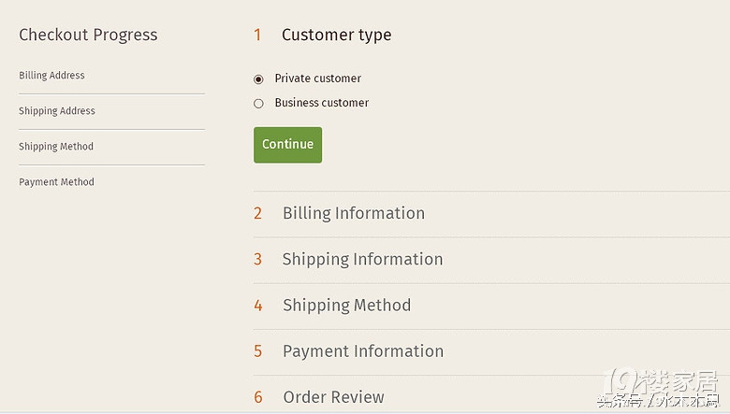Click the step number 3 marker
The width and height of the screenshot is (730, 414).
pyautogui.click(x=257, y=259)
